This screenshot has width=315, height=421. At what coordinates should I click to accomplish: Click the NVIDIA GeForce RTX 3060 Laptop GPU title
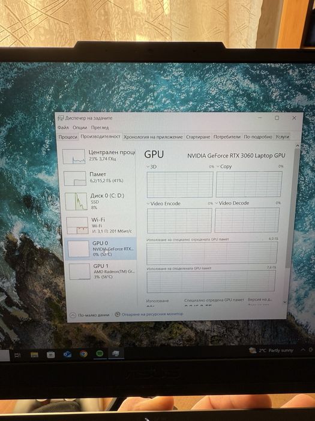pyautogui.click(x=236, y=155)
